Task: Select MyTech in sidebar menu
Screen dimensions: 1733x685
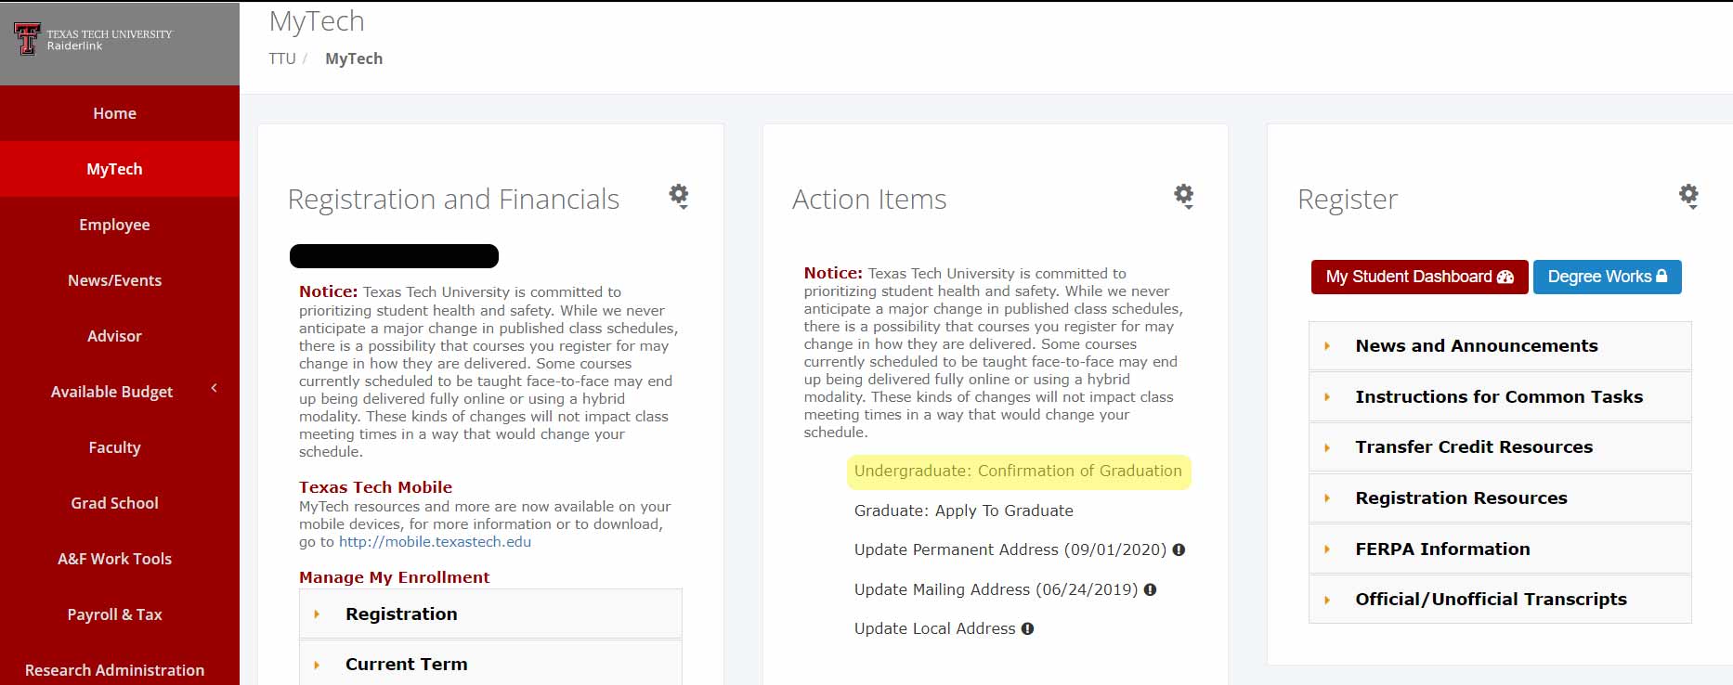Action: click(x=120, y=169)
